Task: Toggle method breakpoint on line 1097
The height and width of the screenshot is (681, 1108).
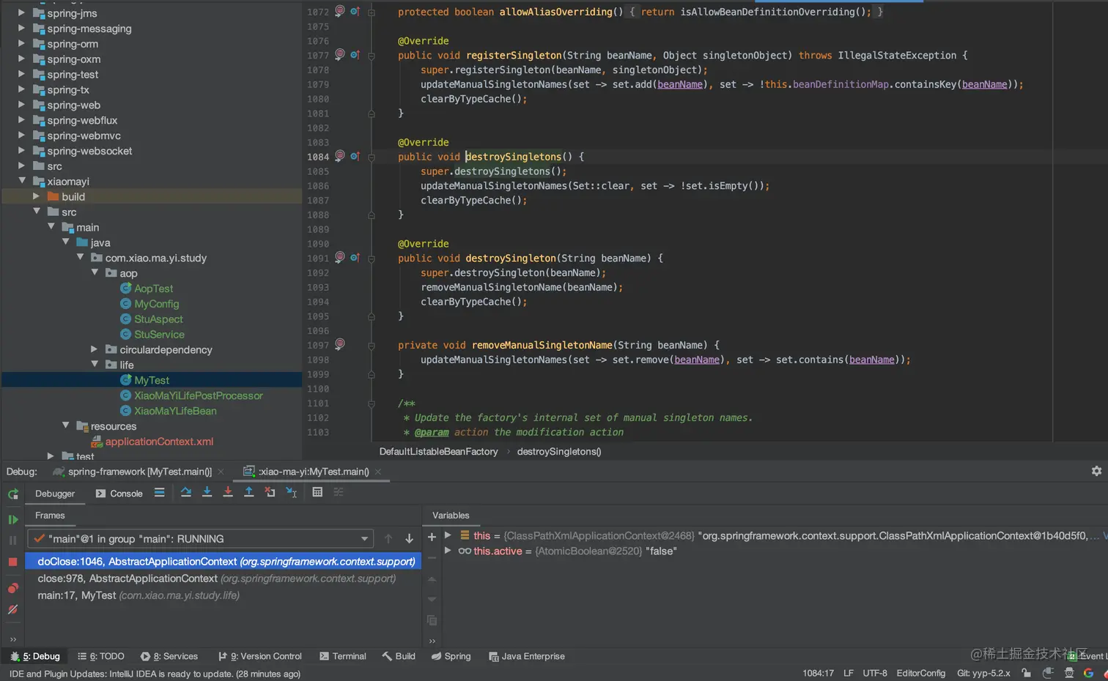Action: (340, 344)
